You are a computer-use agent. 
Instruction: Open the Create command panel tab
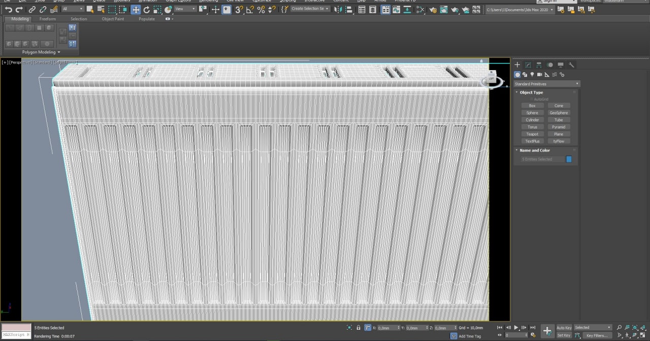[517, 65]
